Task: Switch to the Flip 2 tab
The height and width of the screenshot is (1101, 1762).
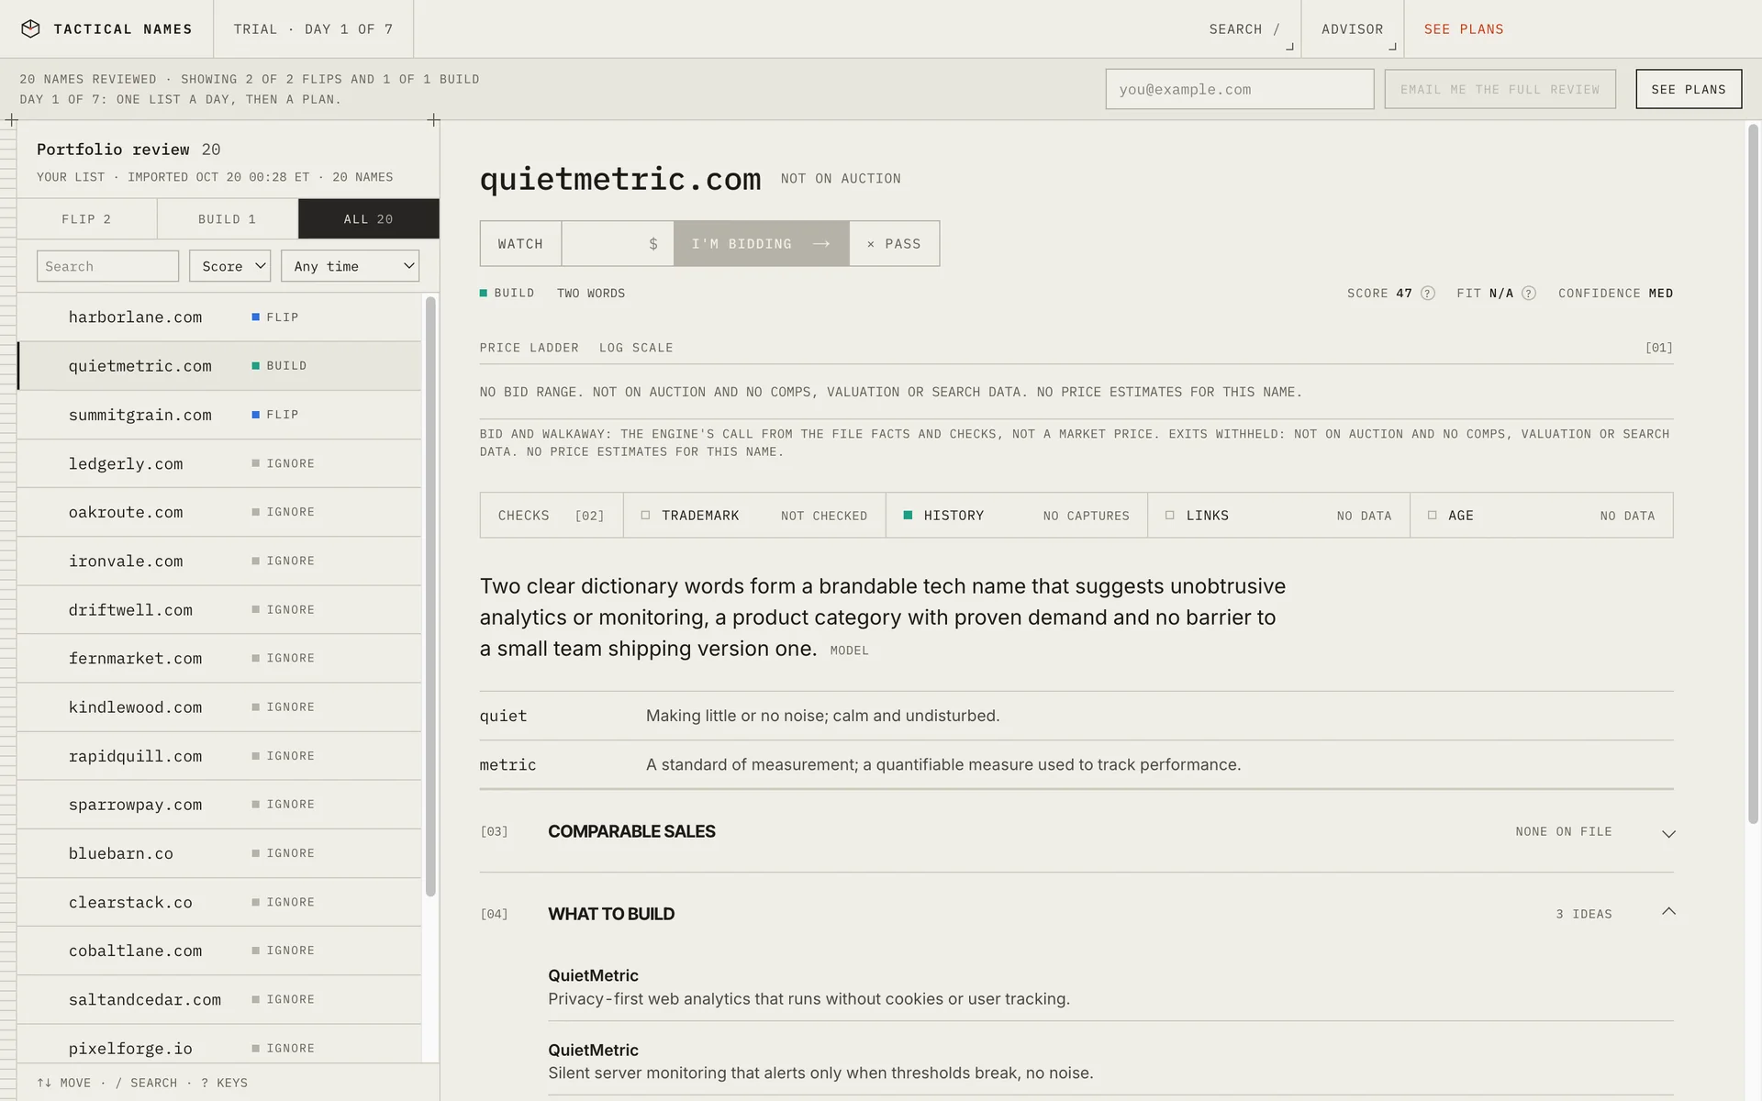Action: 87,219
